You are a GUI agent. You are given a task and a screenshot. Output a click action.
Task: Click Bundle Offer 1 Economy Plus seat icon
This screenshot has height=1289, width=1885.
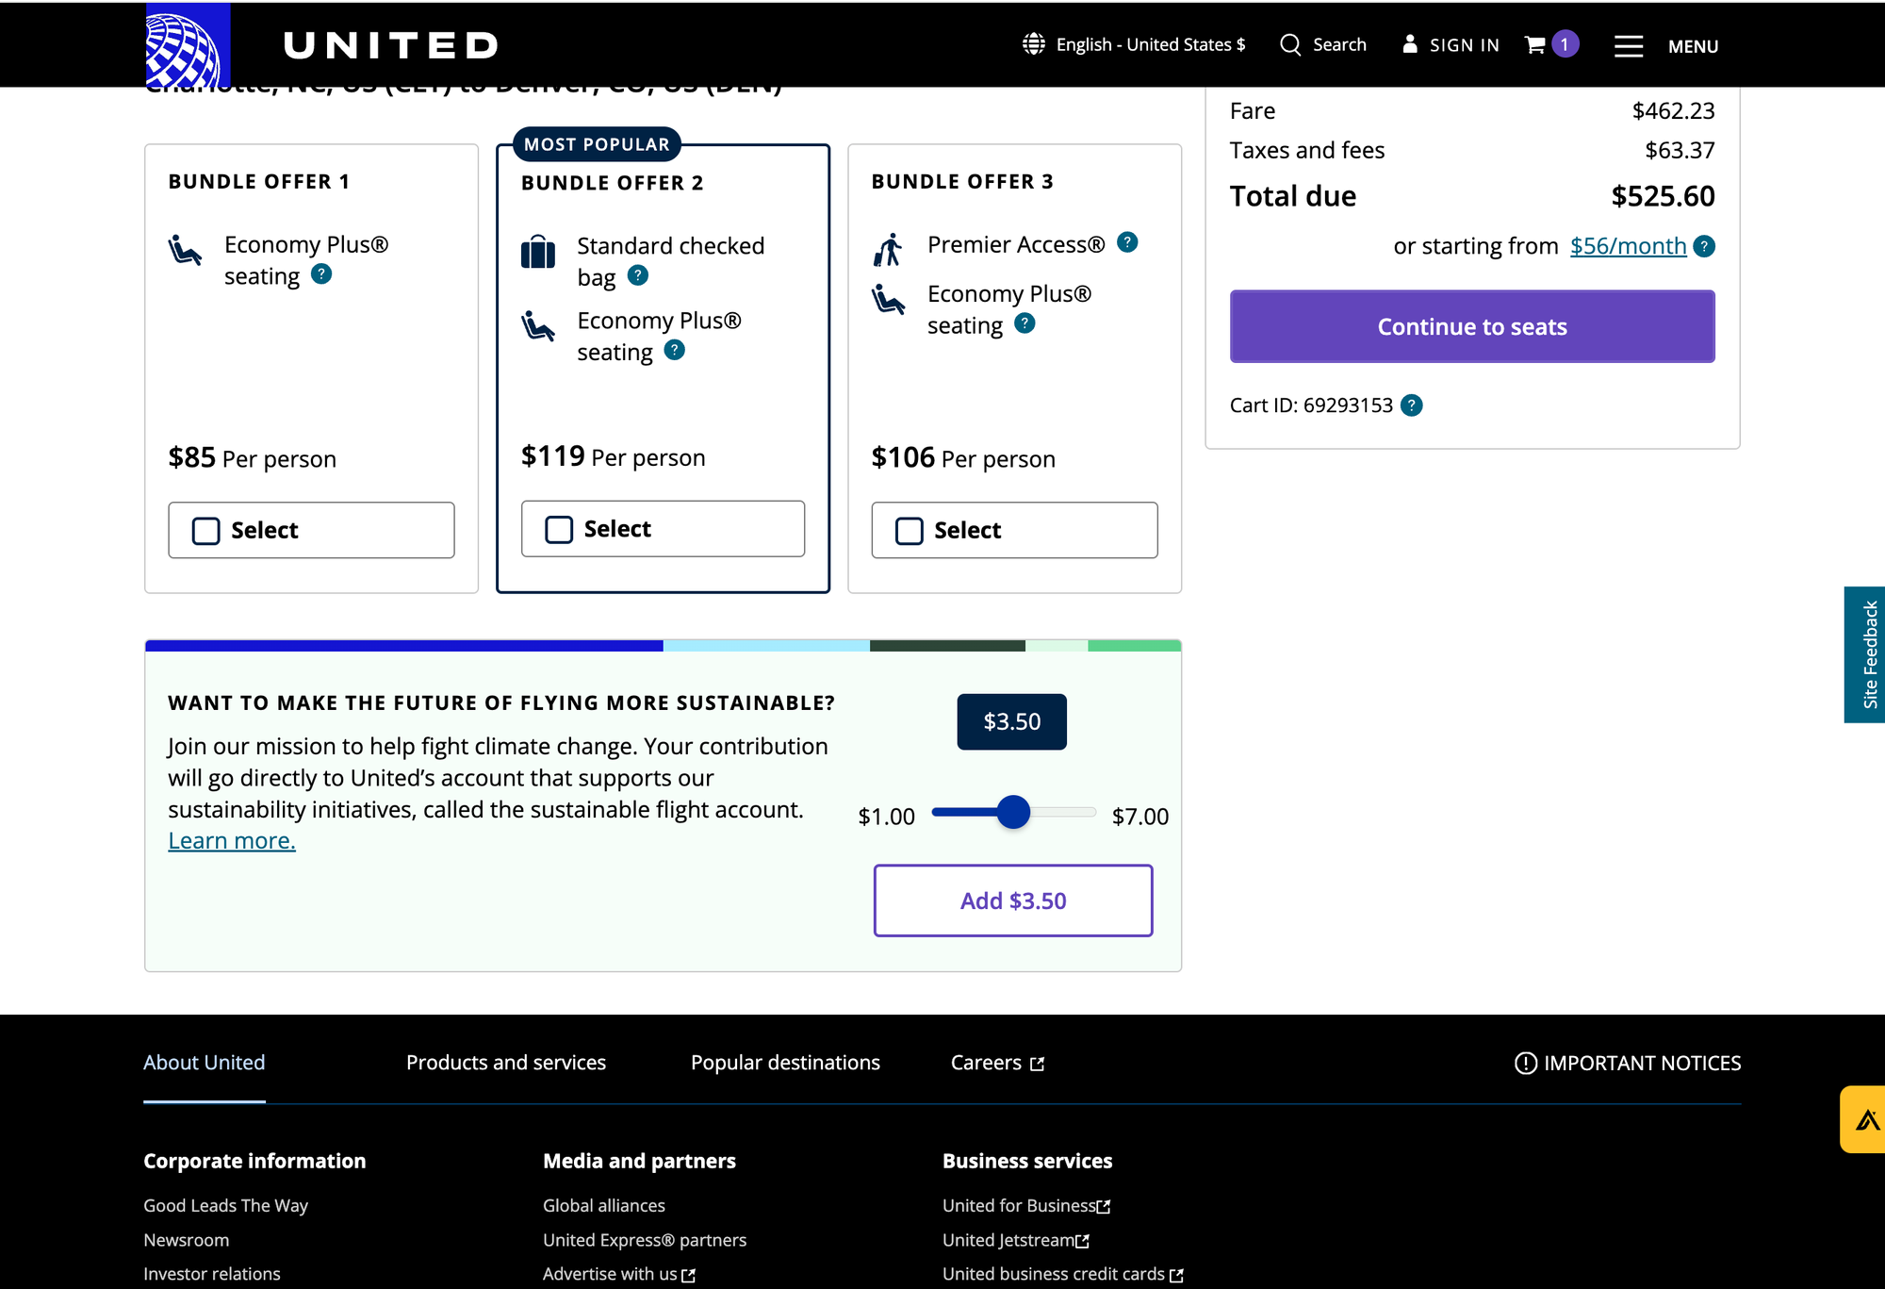click(x=185, y=250)
